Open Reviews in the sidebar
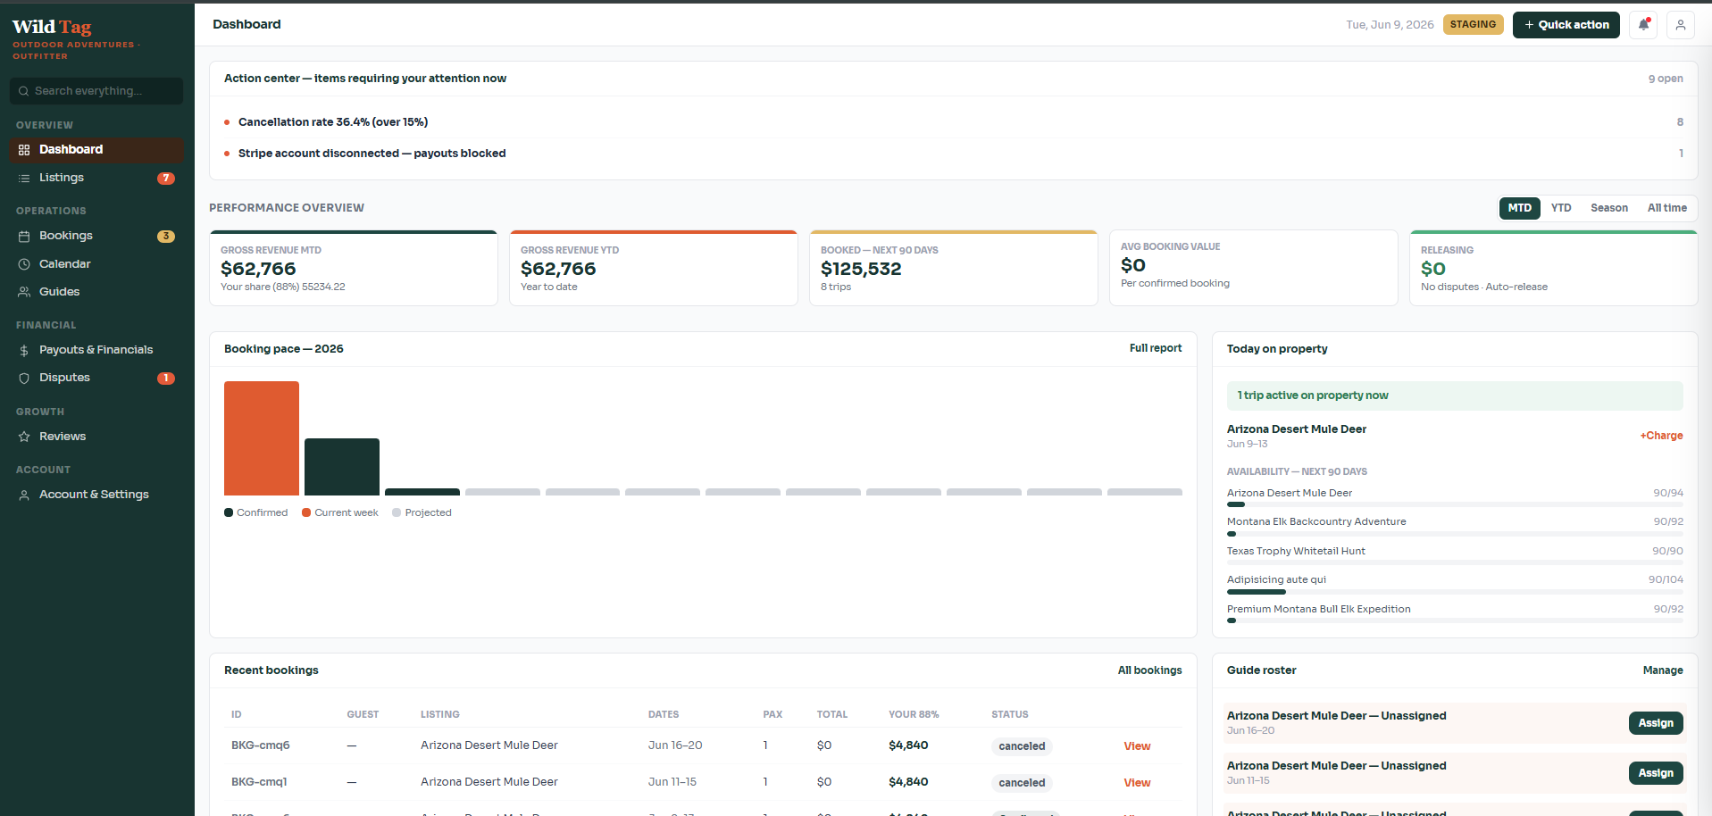Screen dimensions: 1712x816 click(96, 437)
